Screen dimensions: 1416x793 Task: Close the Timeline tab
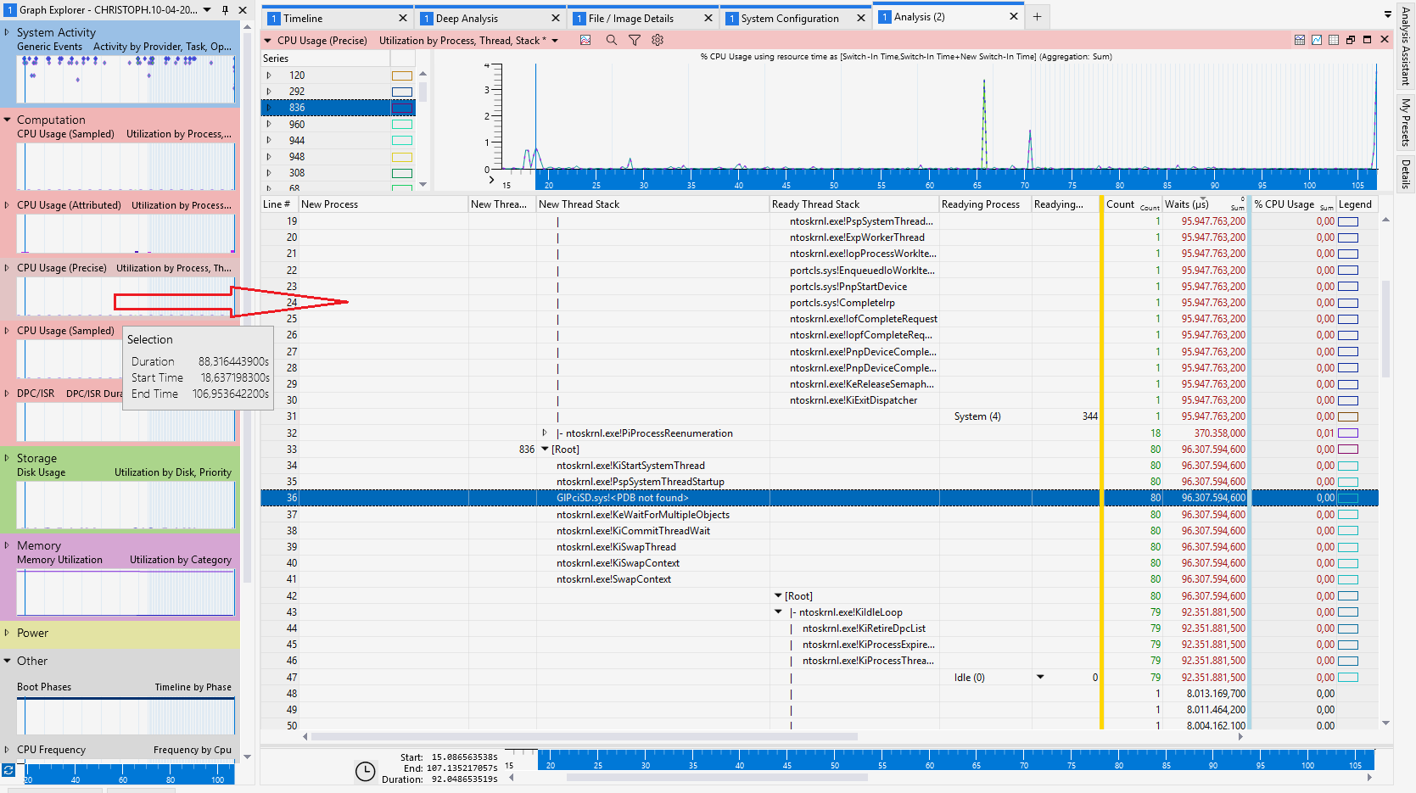[x=403, y=18]
